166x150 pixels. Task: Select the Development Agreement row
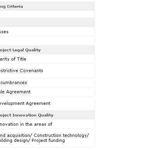[47, 103]
